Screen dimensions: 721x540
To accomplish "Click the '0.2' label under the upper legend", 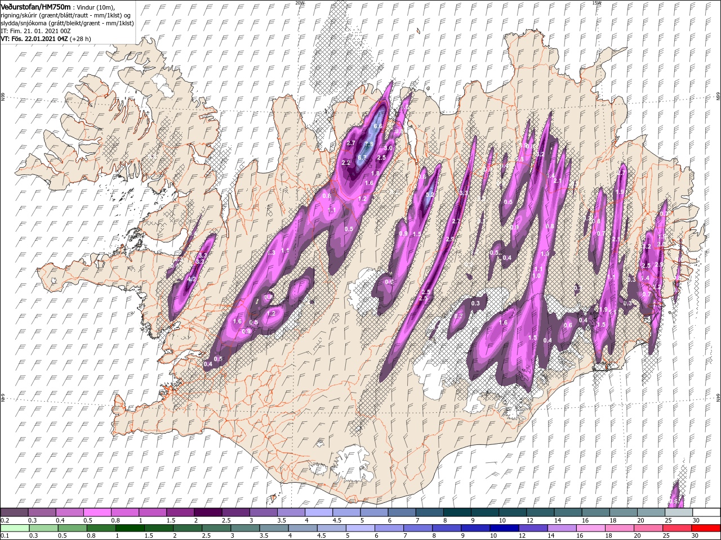I will pos(5,520).
